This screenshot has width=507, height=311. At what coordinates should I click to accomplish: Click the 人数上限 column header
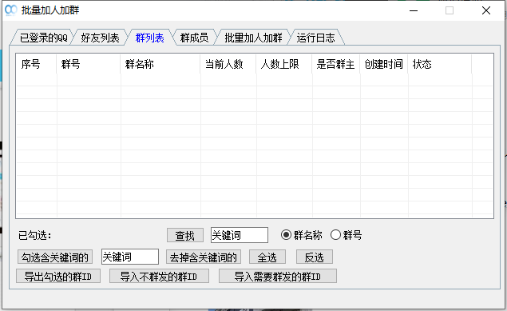[284, 64]
